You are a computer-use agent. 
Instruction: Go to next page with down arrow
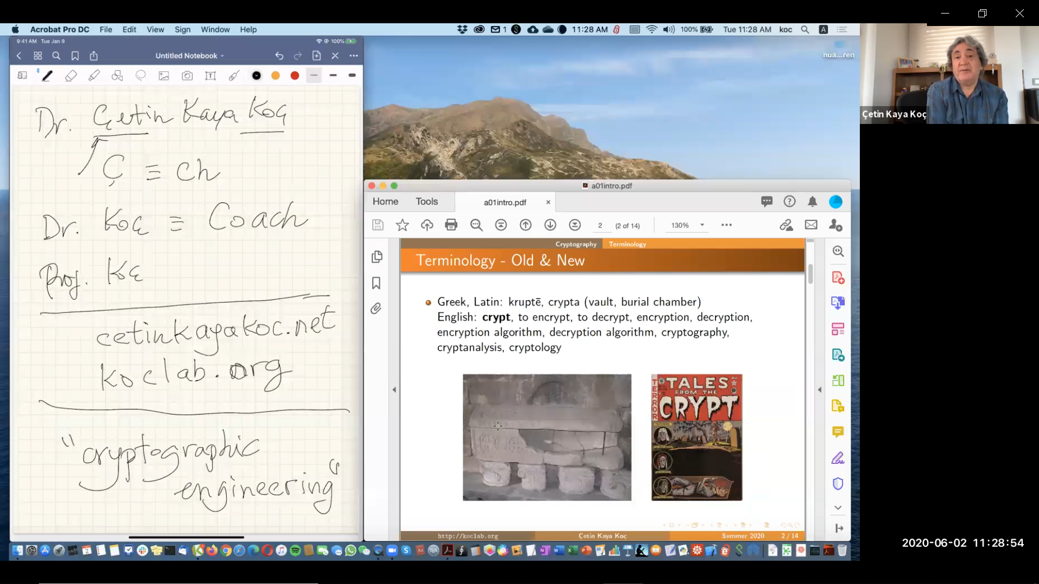(550, 225)
